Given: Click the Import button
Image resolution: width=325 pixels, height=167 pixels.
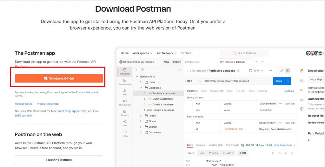Looking at the screenshot, I should (177, 62).
